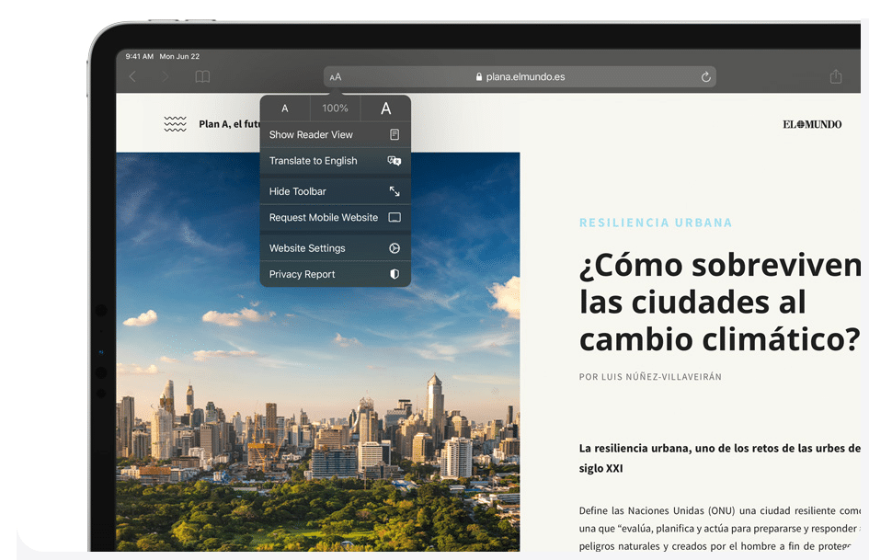This screenshot has height=560, width=869.
Task: Select Show Reader View menu entry
Action: 311,134
